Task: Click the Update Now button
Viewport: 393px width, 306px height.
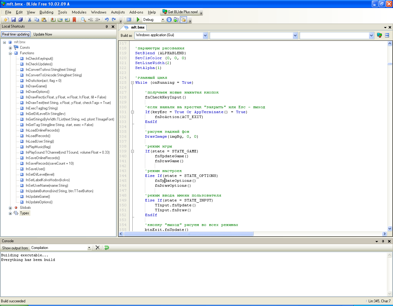Action: coord(43,34)
